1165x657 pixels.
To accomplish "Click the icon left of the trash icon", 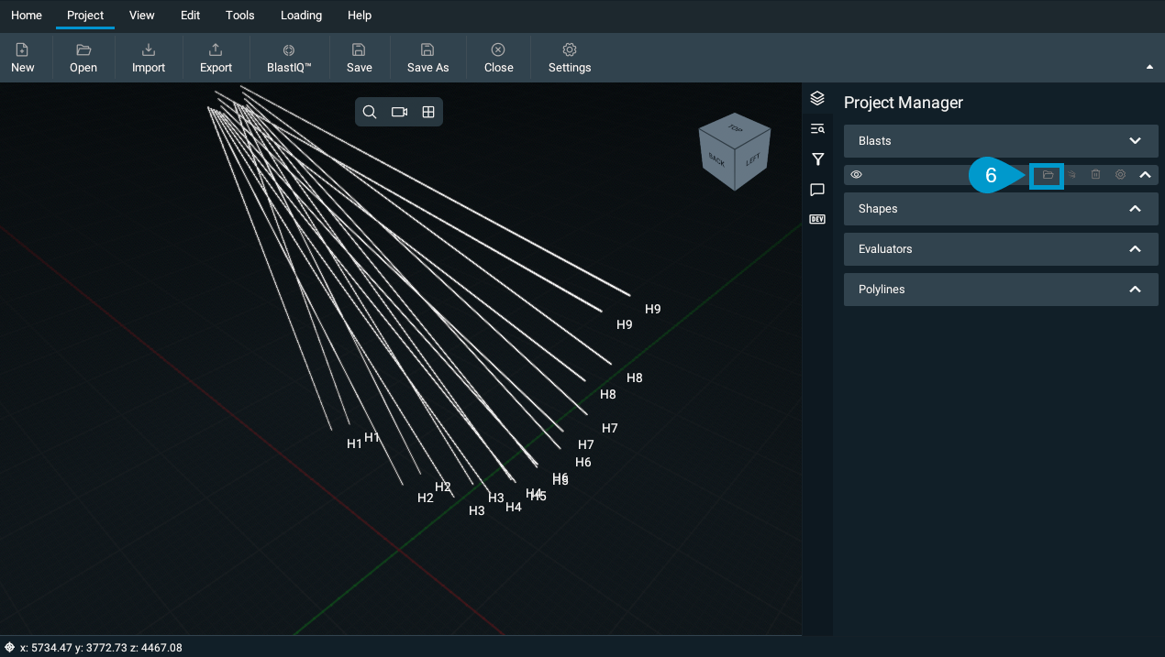I will [x=1071, y=174].
